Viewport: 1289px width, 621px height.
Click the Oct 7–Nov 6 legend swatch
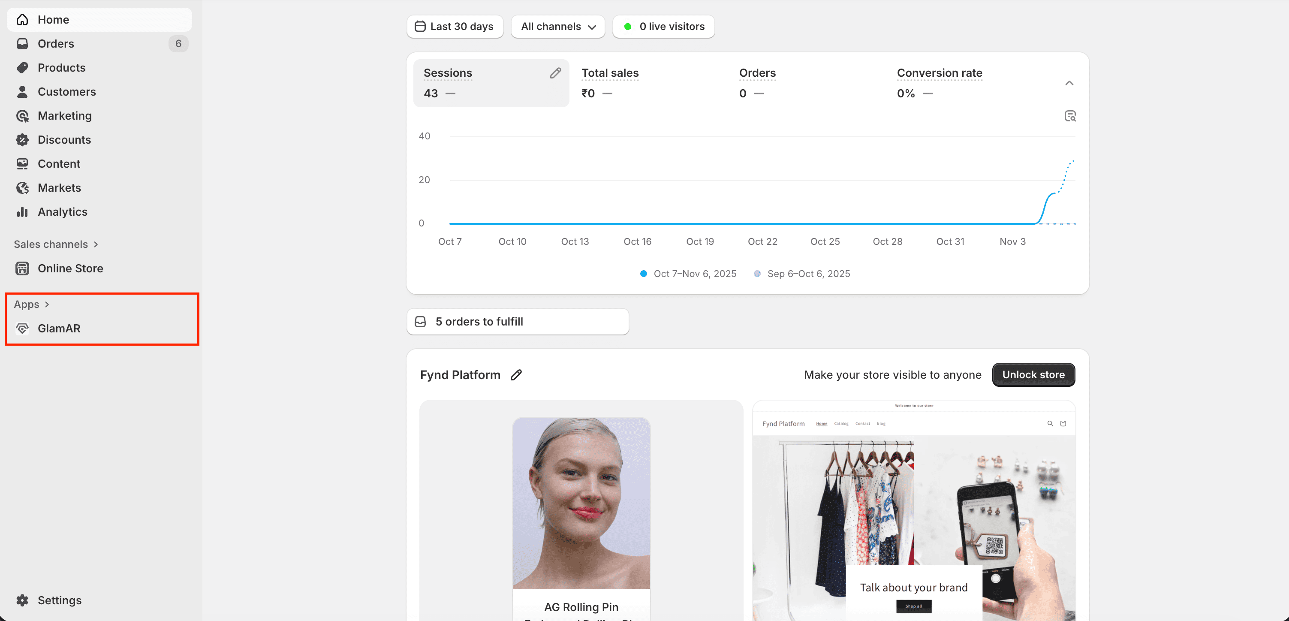[x=644, y=274]
